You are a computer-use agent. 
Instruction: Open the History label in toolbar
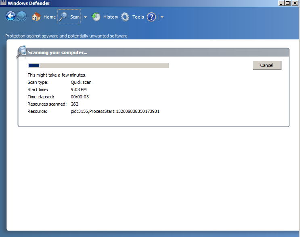111,17
